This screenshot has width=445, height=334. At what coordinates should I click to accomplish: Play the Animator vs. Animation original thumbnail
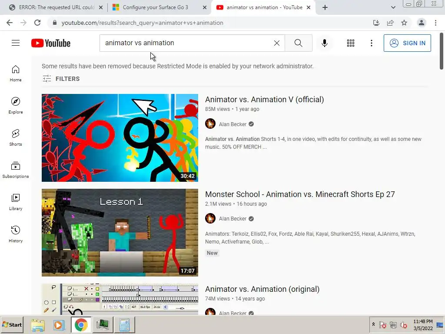[120, 299]
